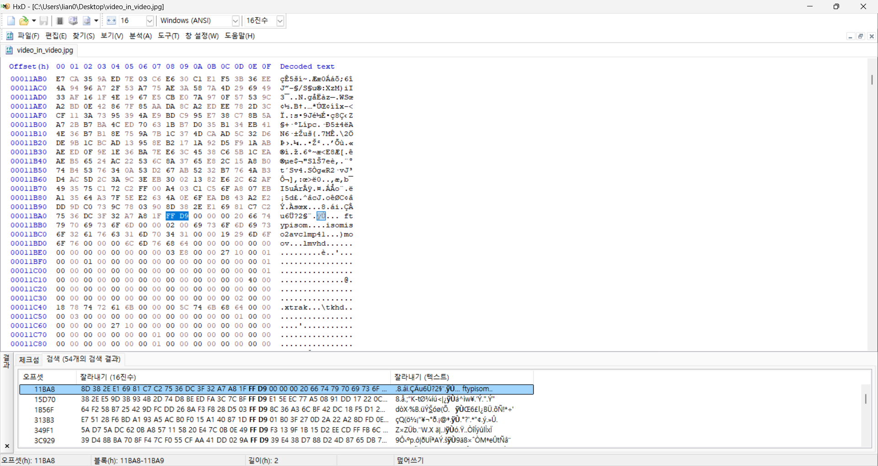Image resolution: width=878 pixels, height=466 pixels.
Task: Click the search results list scrollbar thumb
Action: pos(866,398)
